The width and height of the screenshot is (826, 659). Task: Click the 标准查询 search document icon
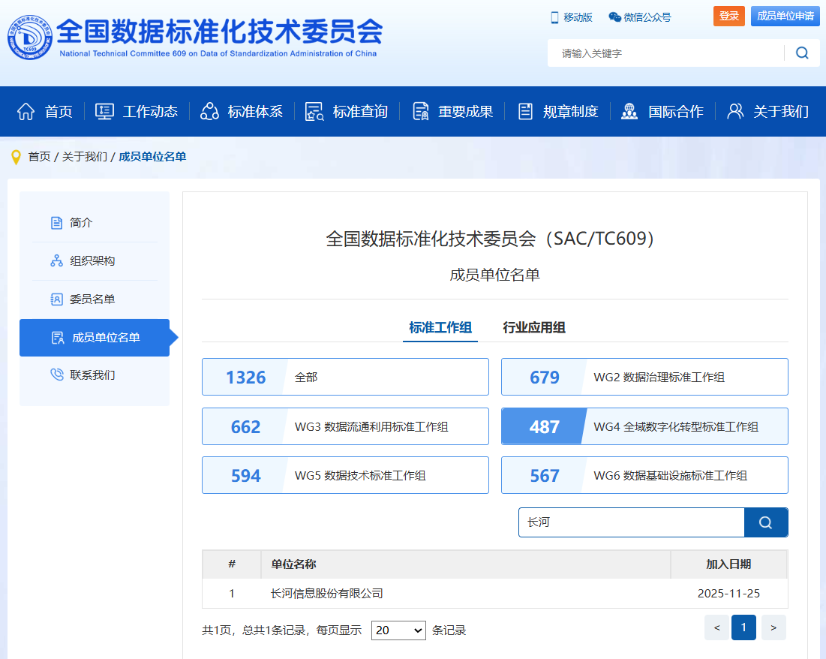[x=314, y=111]
